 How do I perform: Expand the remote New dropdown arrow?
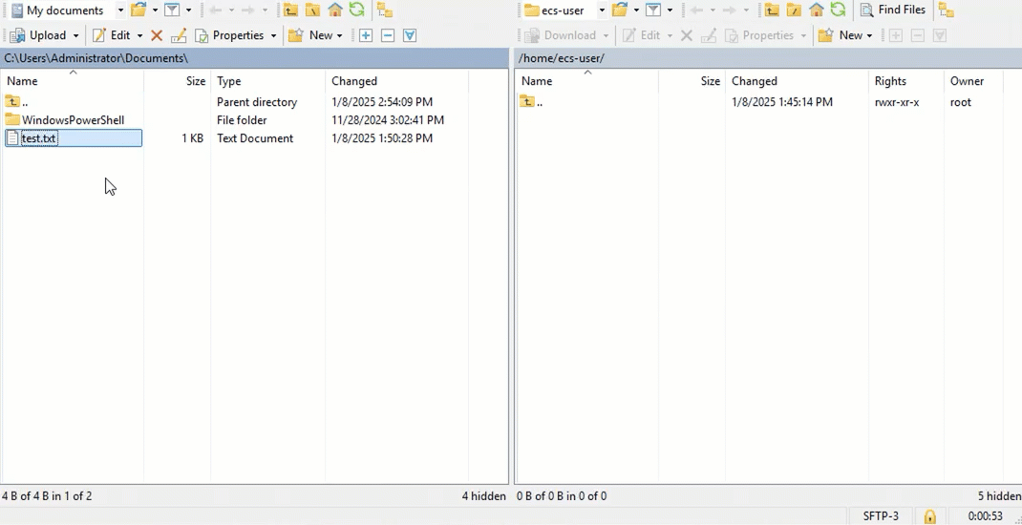click(870, 35)
